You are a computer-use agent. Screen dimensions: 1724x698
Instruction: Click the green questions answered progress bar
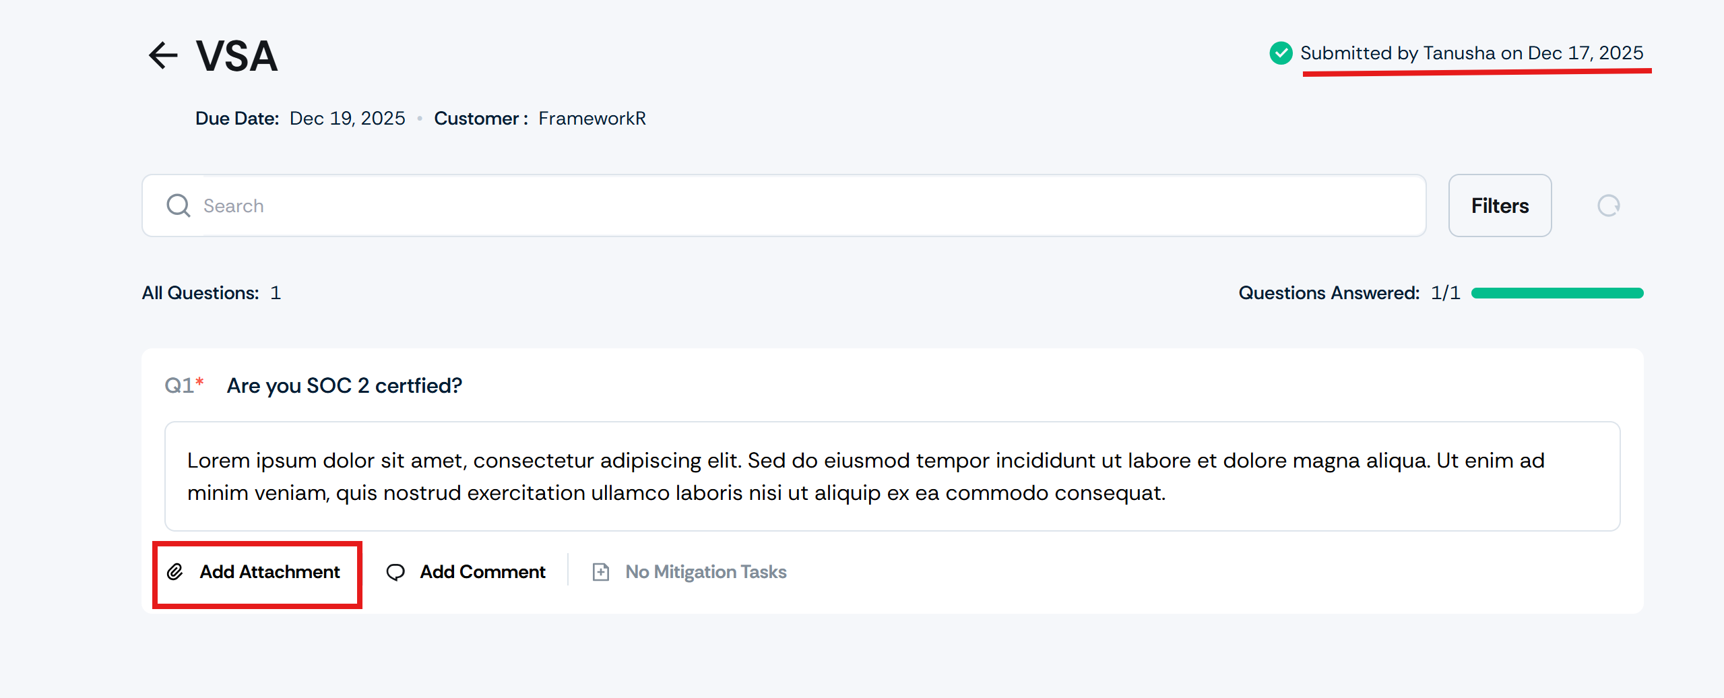click(1557, 293)
